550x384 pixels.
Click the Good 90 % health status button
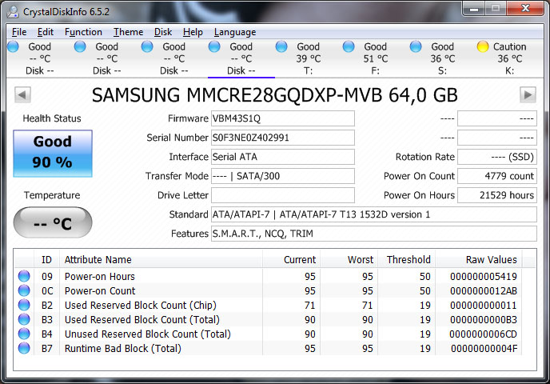pos(53,154)
